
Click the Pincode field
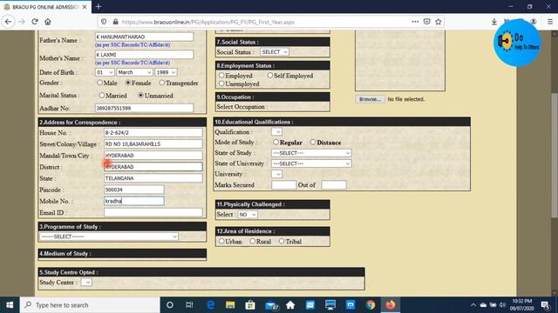coord(133,190)
